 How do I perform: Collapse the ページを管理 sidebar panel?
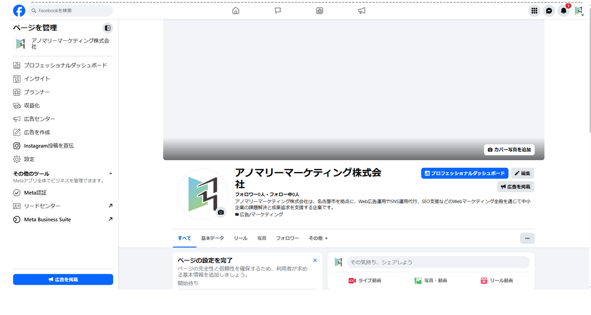[x=107, y=28]
